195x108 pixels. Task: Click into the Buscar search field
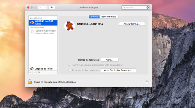136,8
